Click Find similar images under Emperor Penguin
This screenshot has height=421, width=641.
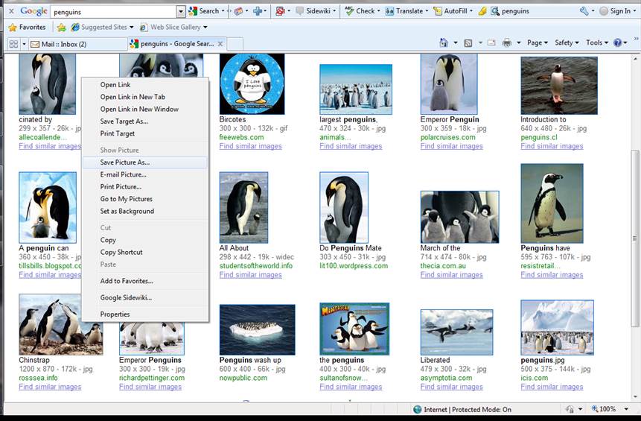coord(451,146)
